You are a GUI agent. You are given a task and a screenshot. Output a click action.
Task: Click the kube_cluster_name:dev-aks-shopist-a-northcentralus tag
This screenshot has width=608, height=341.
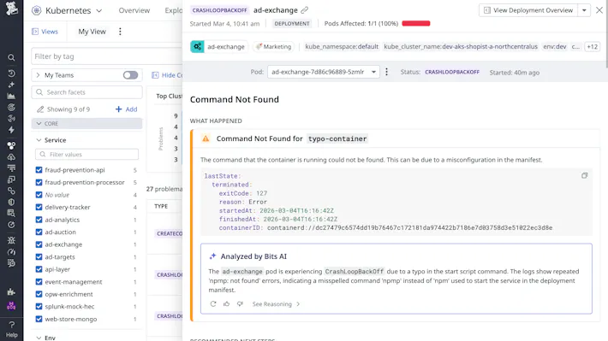pos(461,46)
